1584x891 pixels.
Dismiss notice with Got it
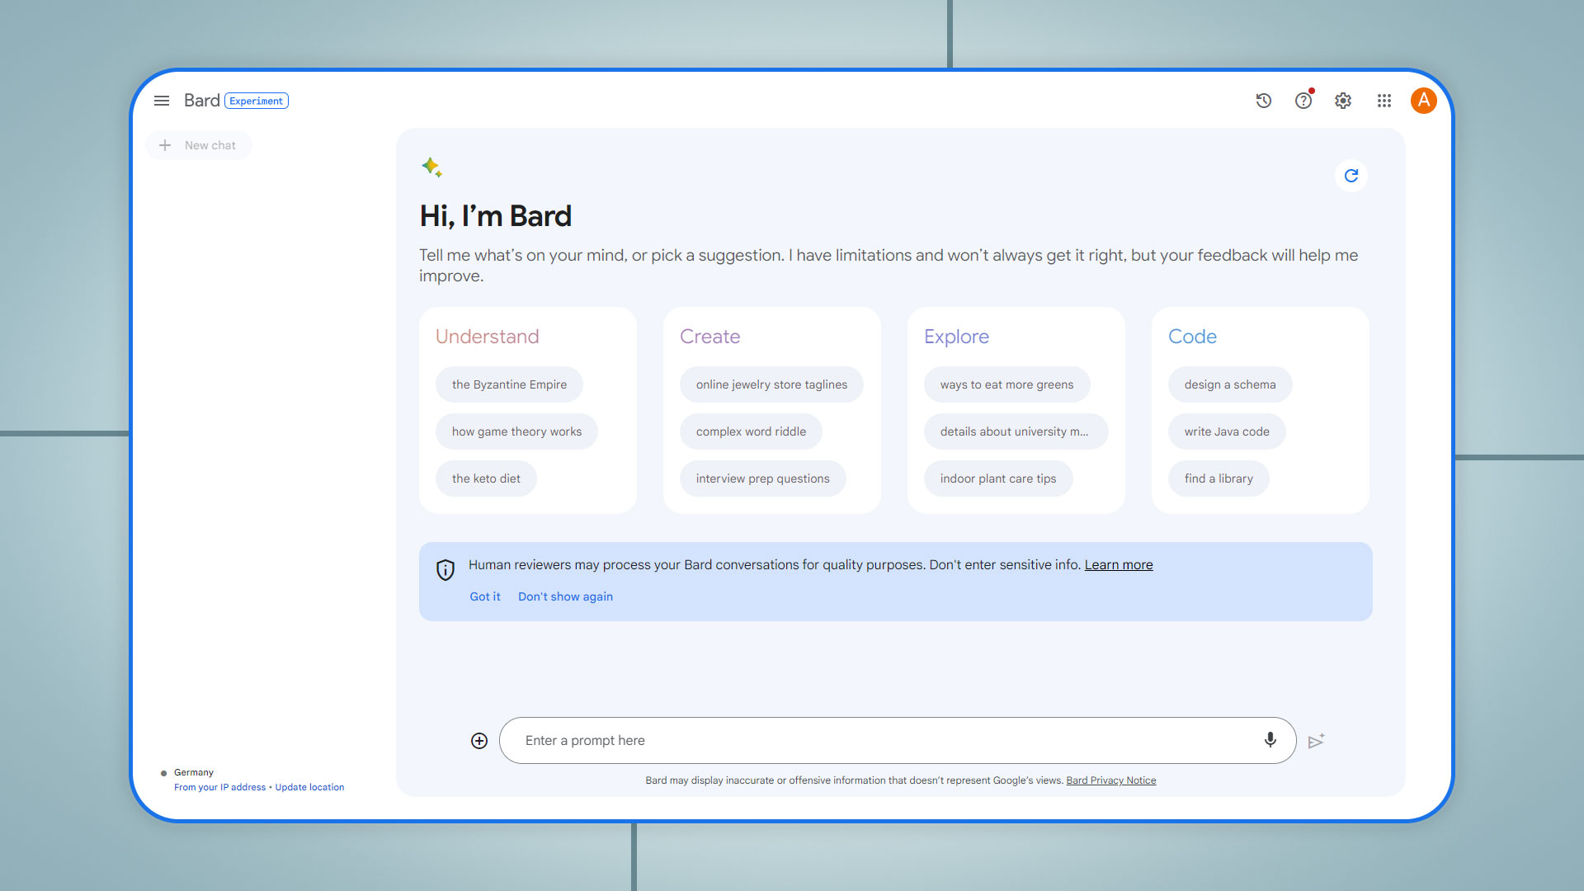485,596
